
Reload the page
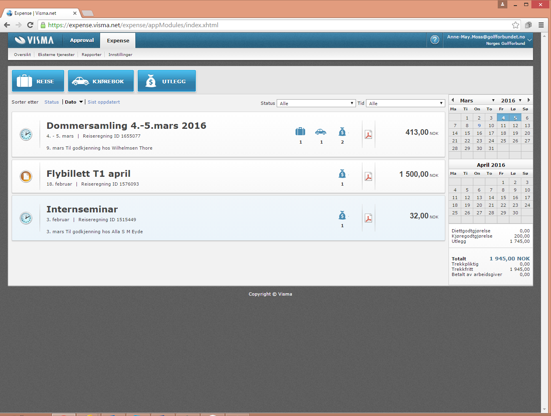pyautogui.click(x=30, y=25)
